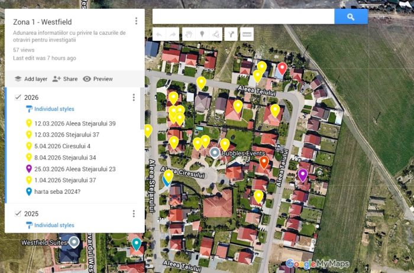Viewport: 414px width, 273px height.
Task: Open Individual styles under 2026 layer
Action: click(x=54, y=109)
